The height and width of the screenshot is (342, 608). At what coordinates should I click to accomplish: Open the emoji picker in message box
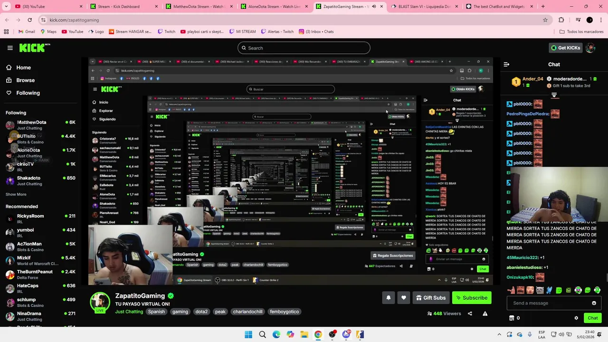point(594,303)
